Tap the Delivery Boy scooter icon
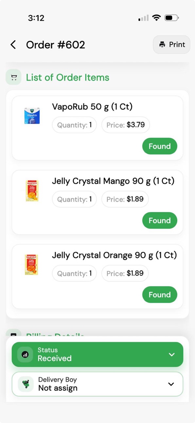This screenshot has width=195, height=423. 26,384
